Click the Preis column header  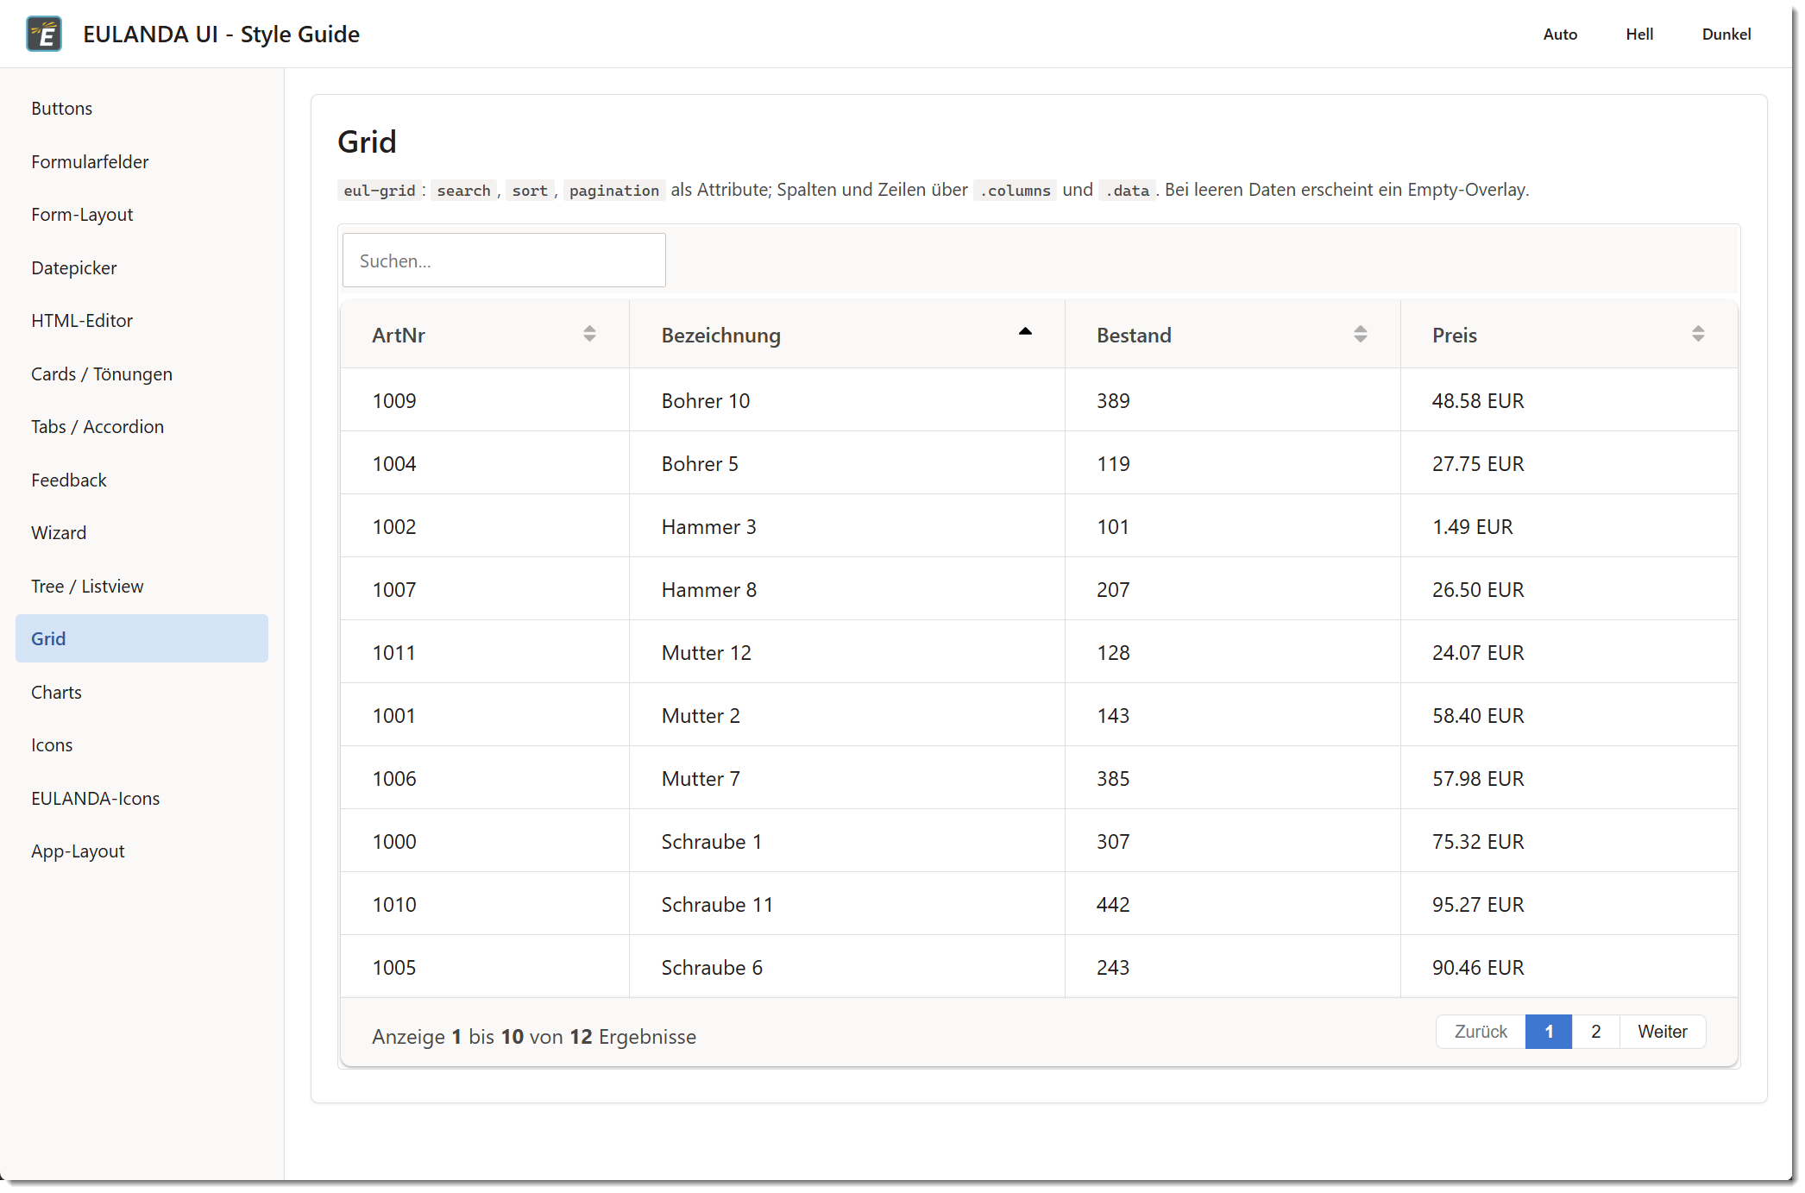1569,335
